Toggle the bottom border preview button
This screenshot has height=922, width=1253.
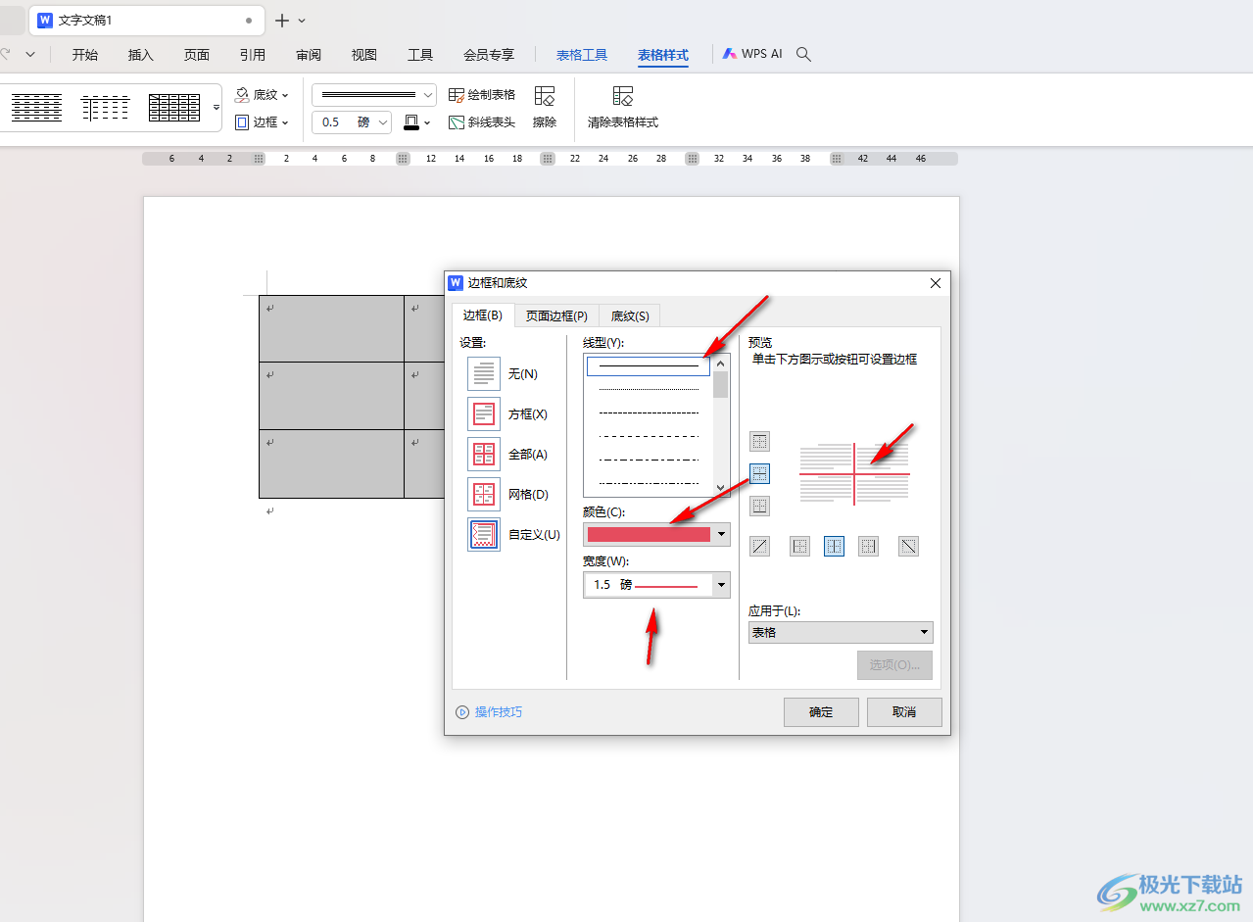point(759,507)
